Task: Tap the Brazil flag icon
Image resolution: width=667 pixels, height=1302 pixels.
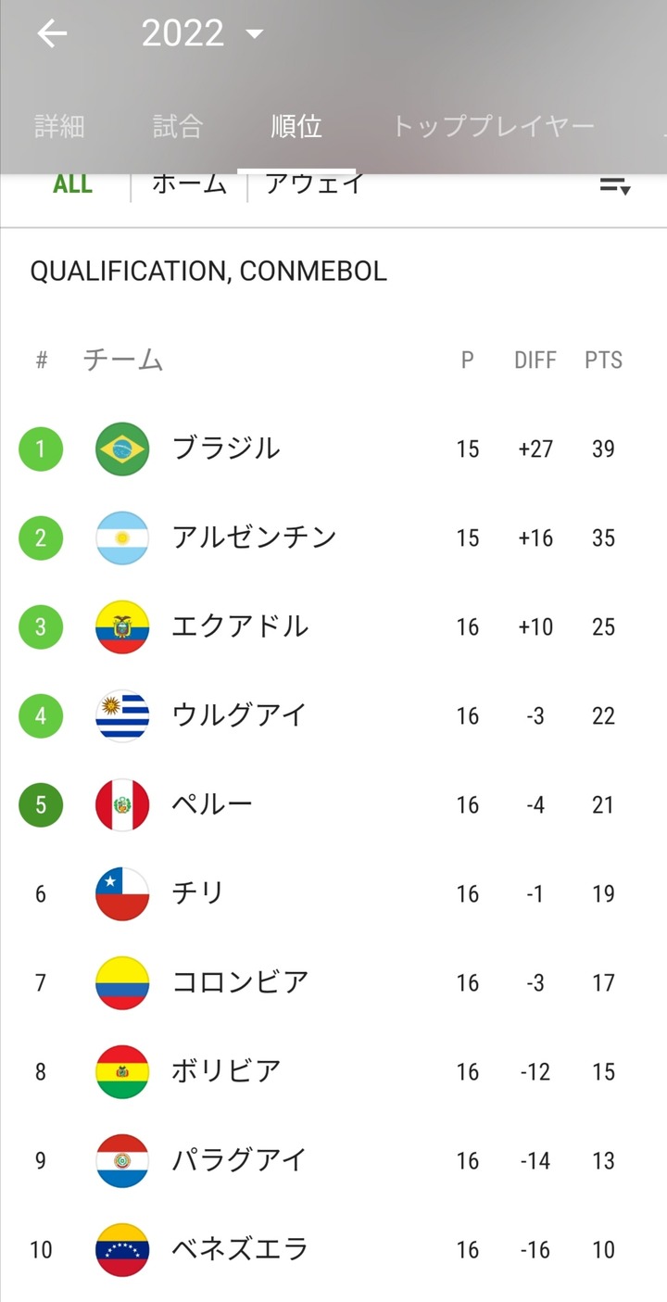Action: (122, 449)
